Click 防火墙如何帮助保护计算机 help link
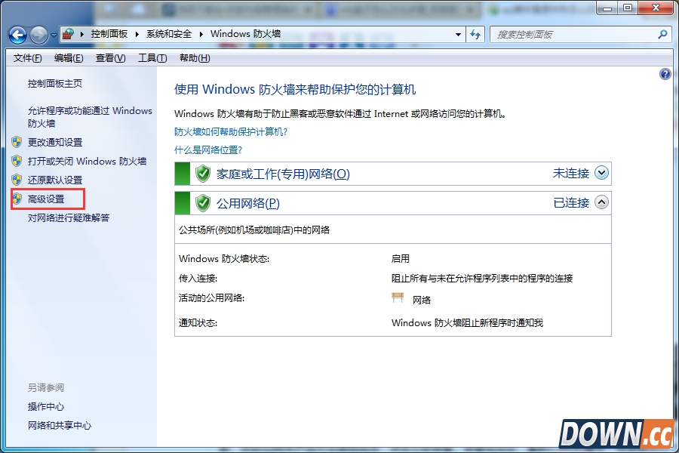 (231, 131)
